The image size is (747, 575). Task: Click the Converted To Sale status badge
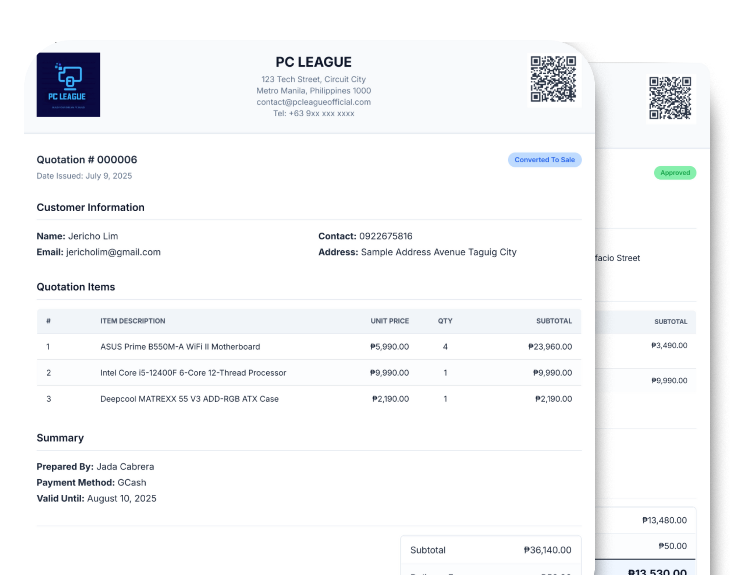(x=544, y=160)
